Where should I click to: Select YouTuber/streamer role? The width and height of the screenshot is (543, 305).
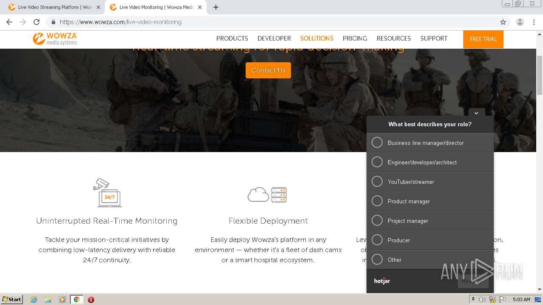click(x=430, y=182)
